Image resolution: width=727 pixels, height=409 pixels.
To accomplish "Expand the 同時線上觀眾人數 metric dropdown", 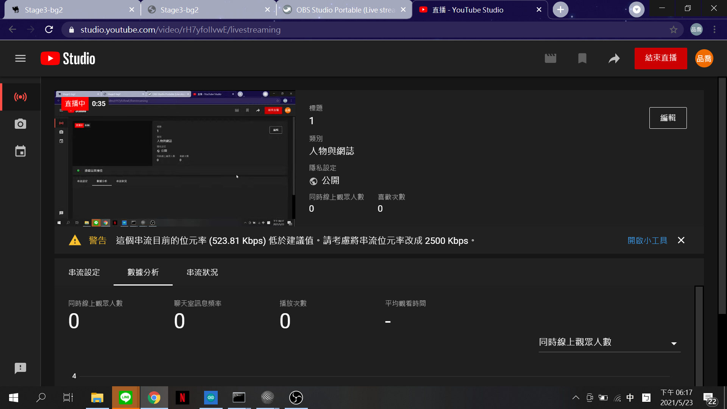I will [x=610, y=342].
